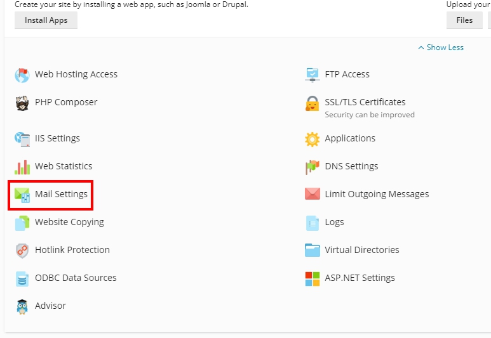
Task: Open the Web Statistics bar chart icon
Action: click(x=22, y=167)
